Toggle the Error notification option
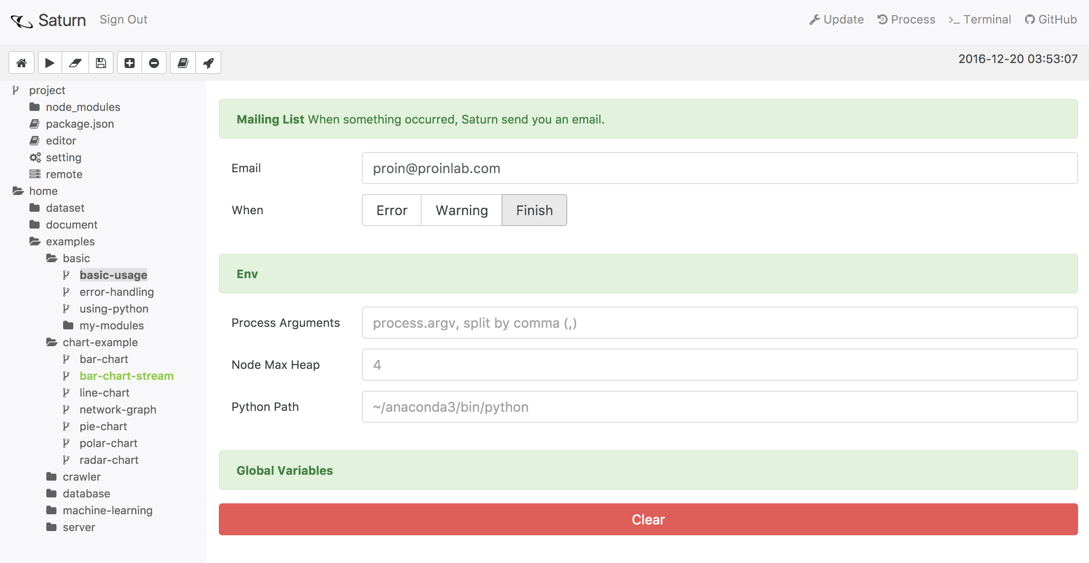 point(391,210)
